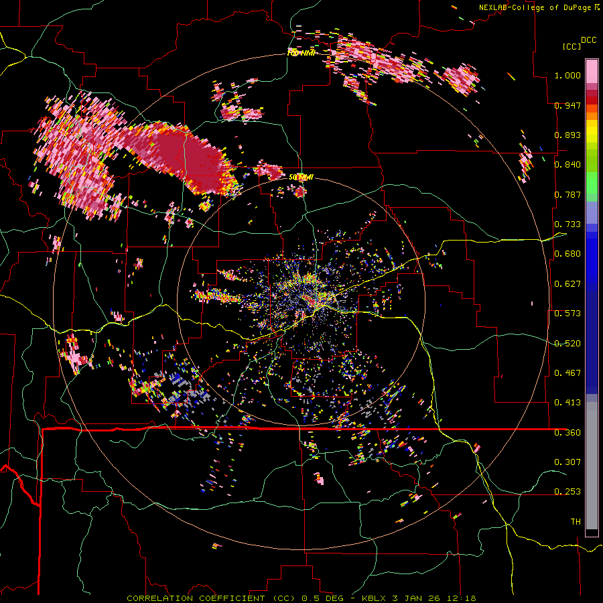Screen dimensions: 603x603
Task: Select the 0.893 legend value
Action: [567, 135]
